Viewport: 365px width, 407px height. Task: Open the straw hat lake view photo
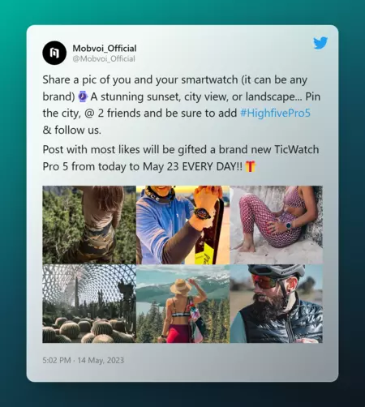click(182, 304)
